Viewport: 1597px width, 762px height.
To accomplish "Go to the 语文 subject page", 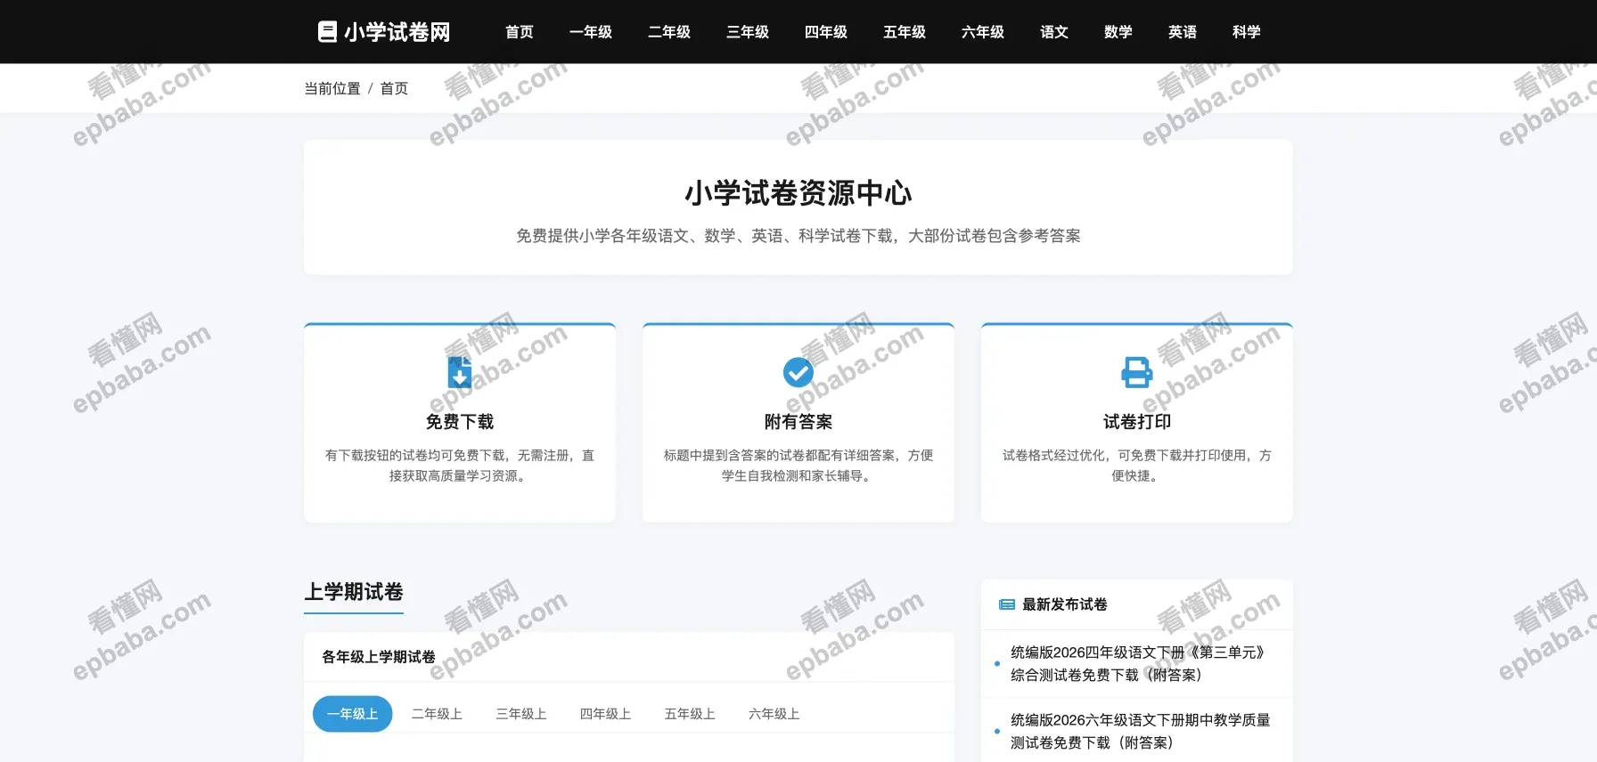I will [1054, 32].
